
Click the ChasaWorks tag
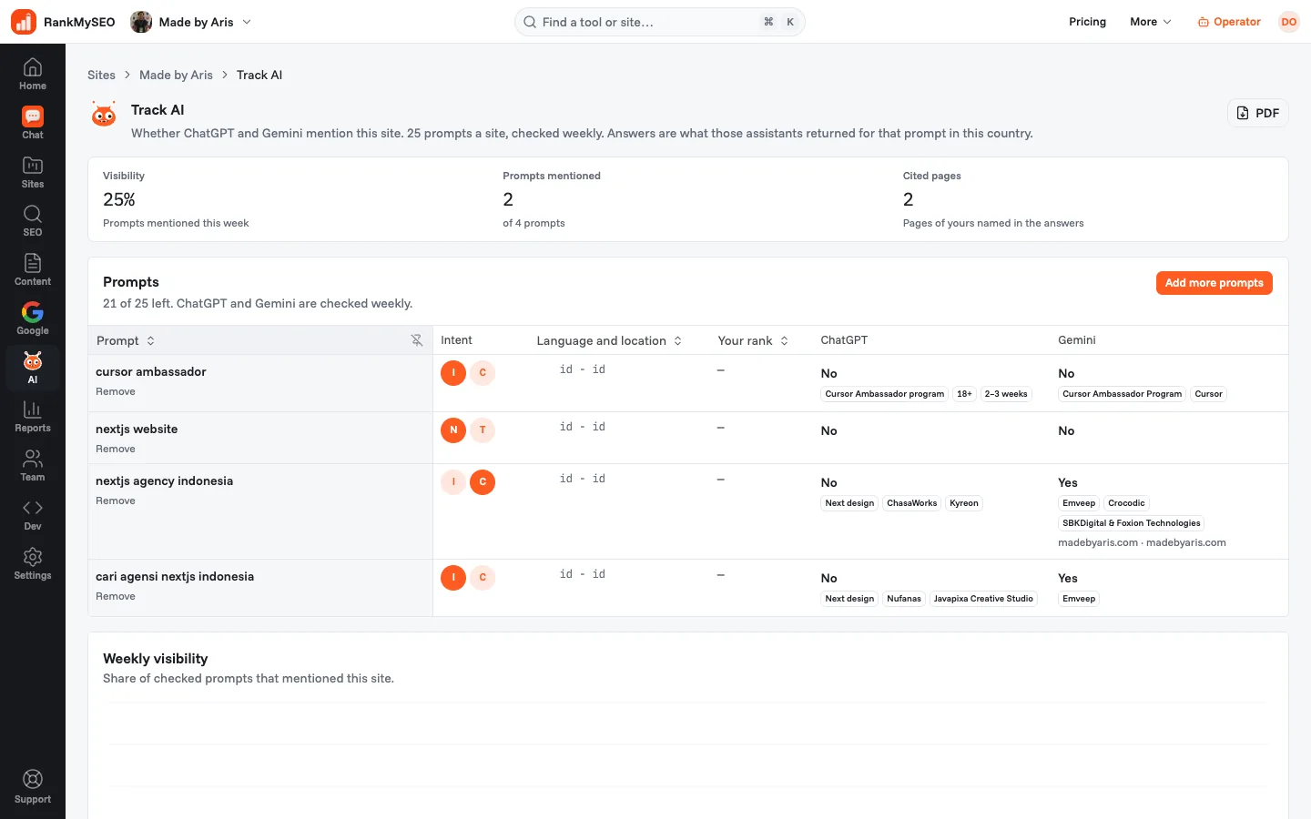coord(911,503)
